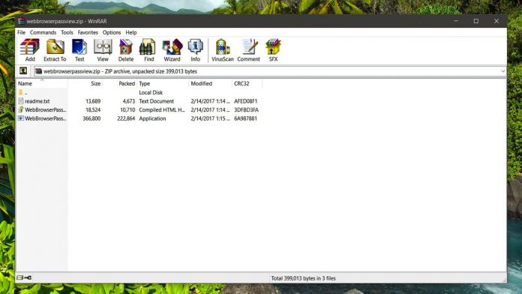Click the drive and key icon in status bar

coord(24,277)
